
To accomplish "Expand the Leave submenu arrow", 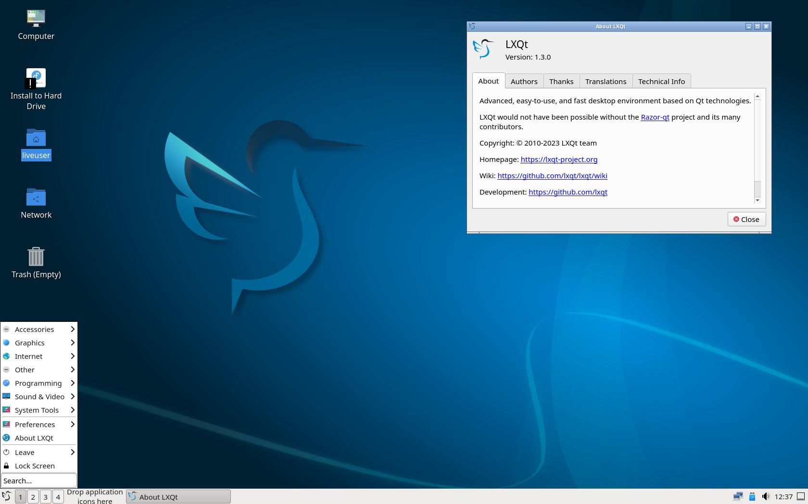I will 73,452.
